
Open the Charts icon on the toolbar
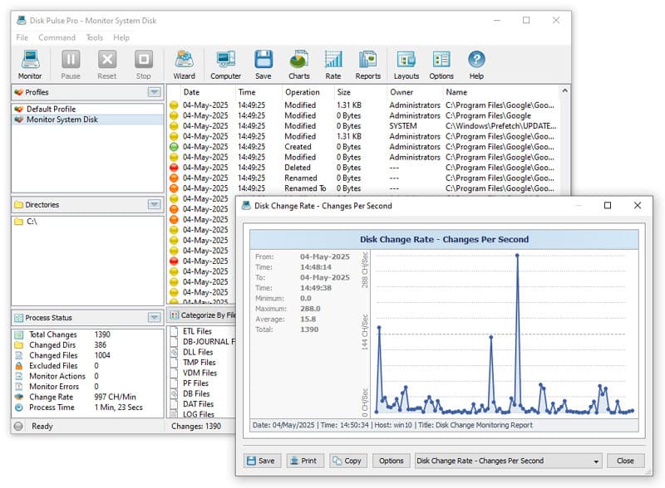298,62
